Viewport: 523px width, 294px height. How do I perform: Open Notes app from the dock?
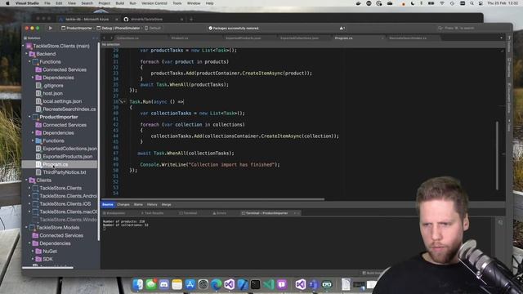(x=177, y=284)
